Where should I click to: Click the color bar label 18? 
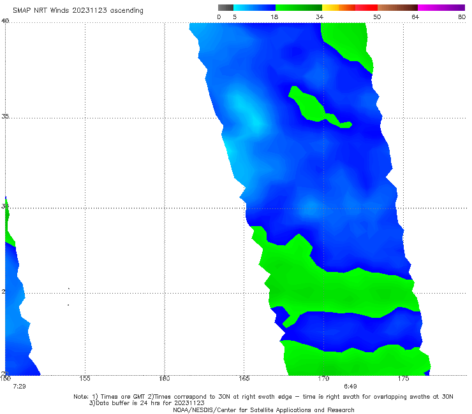coord(274,17)
